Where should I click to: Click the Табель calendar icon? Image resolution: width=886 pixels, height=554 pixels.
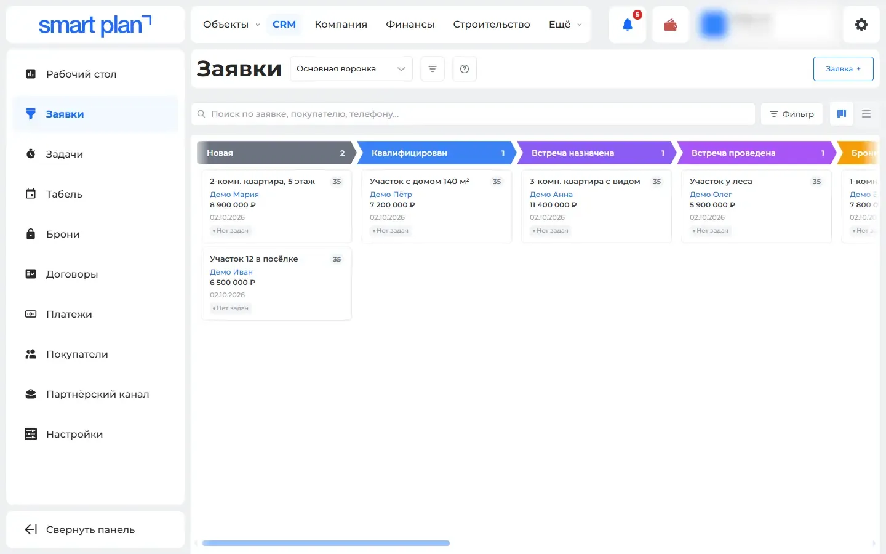click(31, 194)
